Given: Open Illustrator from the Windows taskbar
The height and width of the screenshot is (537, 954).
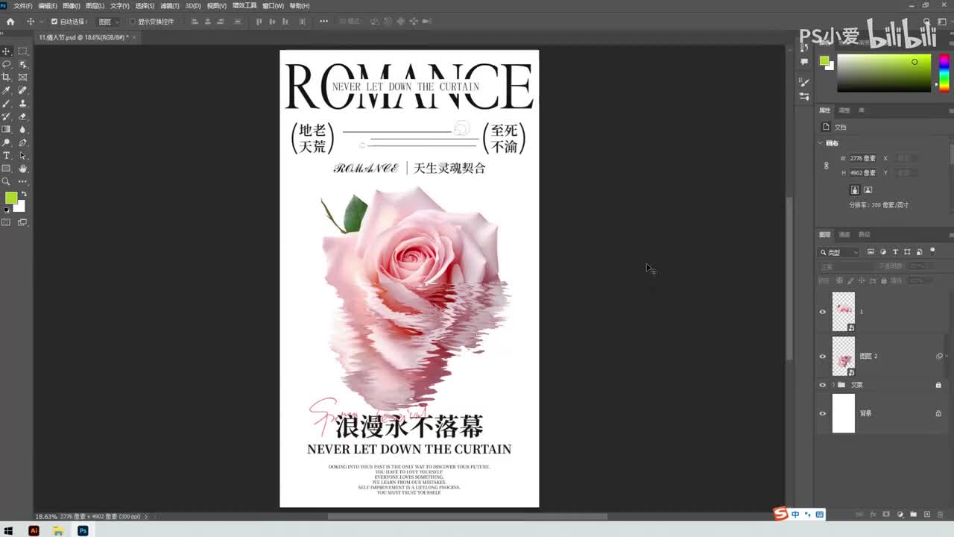Looking at the screenshot, I should pos(34,530).
